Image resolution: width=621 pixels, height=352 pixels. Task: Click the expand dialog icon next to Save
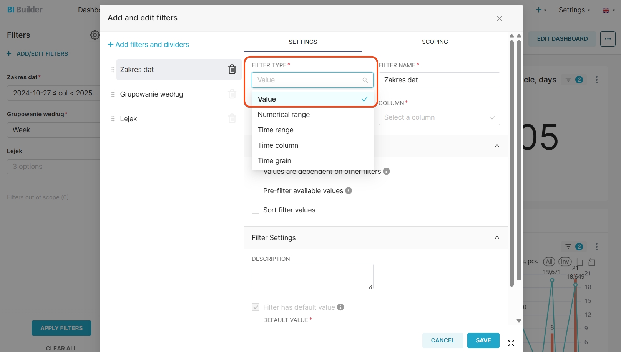click(511, 343)
